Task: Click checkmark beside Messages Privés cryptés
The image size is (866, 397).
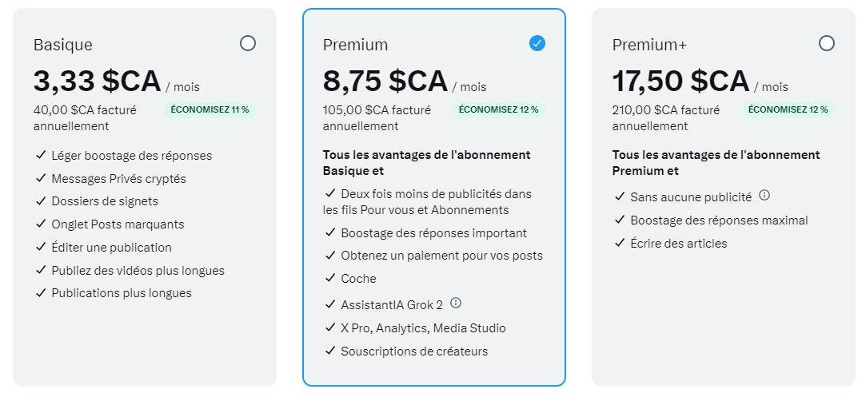Action: point(41,178)
